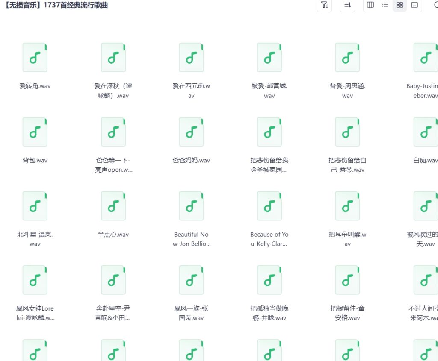Click the search icon
This screenshot has height=361, width=438.
click(x=435, y=5)
